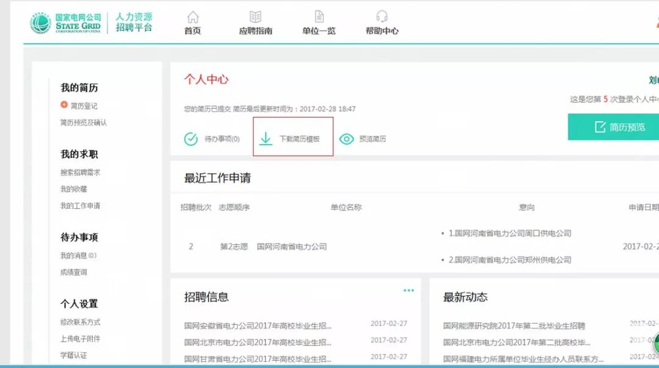659x368 pixels.
Task: Open 成绩查询 in the sidebar
Action: (74, 272)
